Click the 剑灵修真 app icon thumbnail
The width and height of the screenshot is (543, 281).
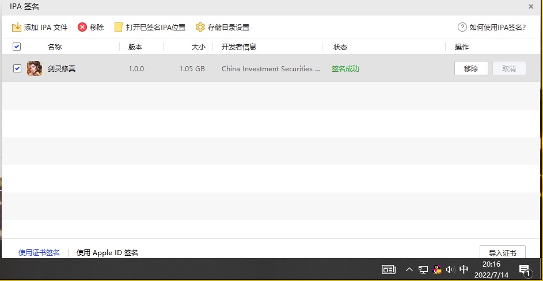(x=35, y=68)
